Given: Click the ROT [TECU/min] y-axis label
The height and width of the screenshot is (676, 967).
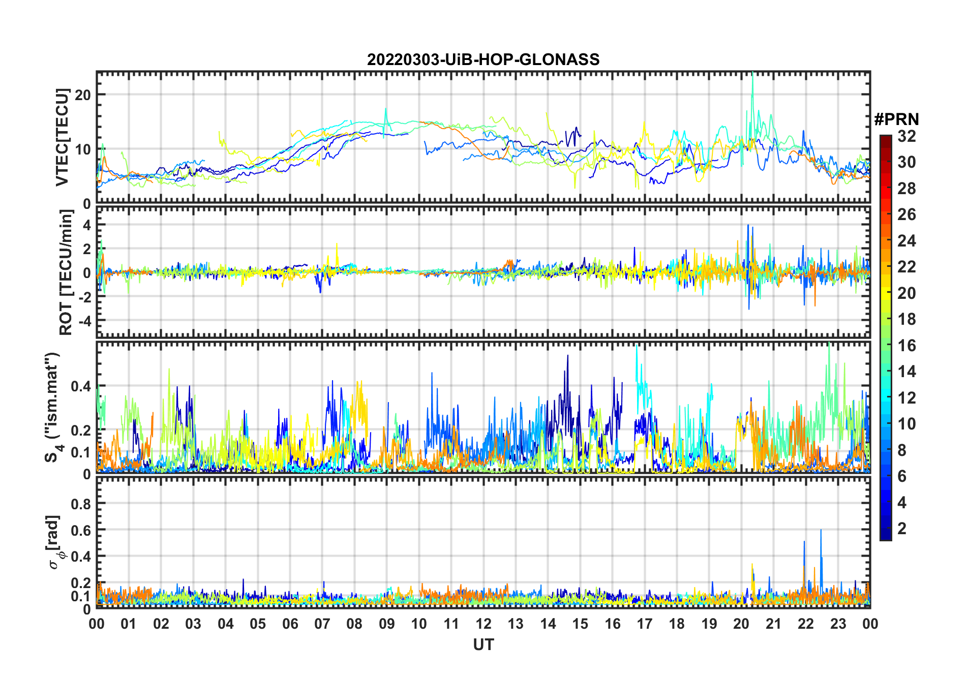Looking at the screenshot, I should pyautogui.click(x=66, y=272).
